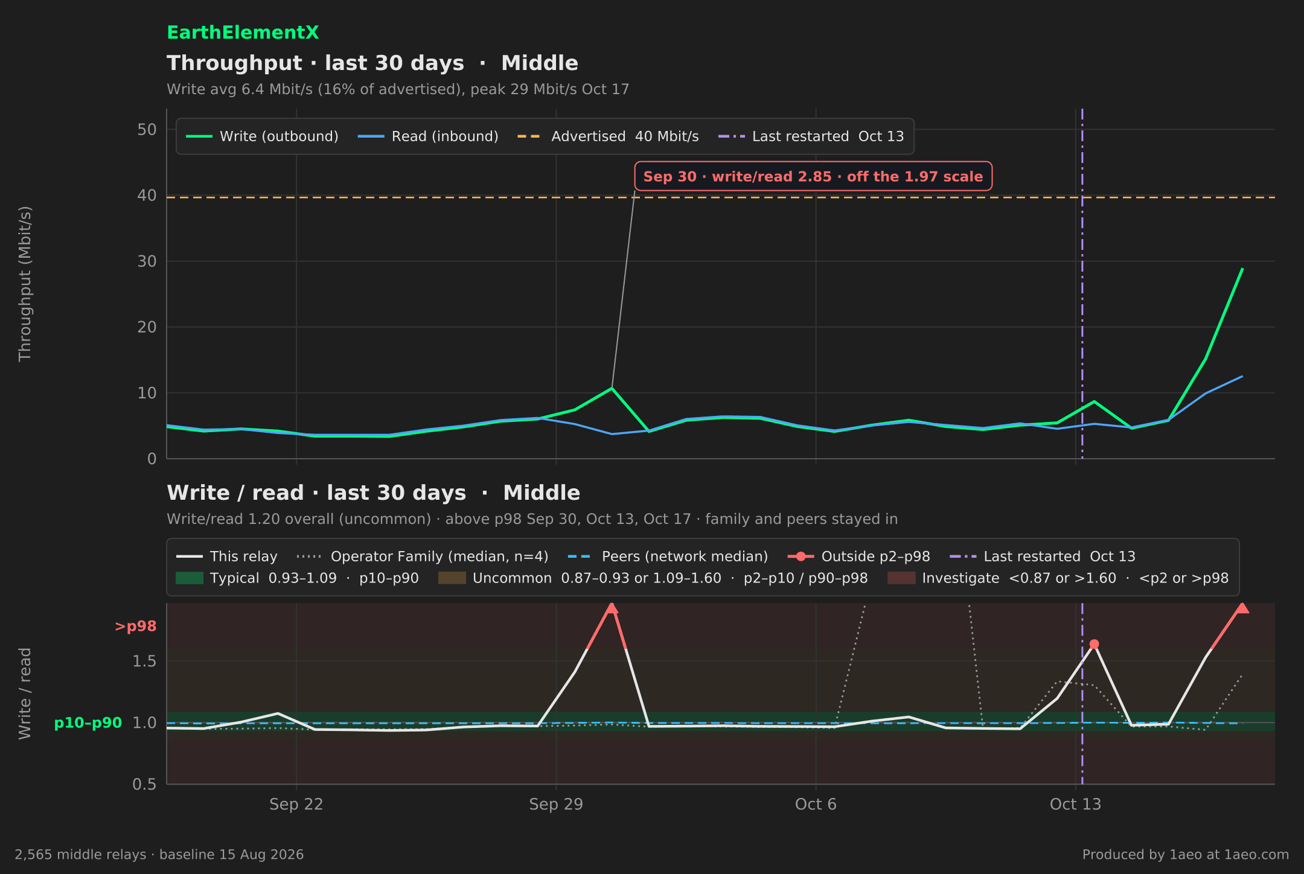Click the EarthElementX relay name
Screen dimensions: 1304x874
click(x=243, y=33)
